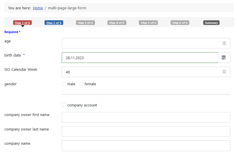Click the ISO Calendar Week spinner arrows
Image resolution: width=237 pixels, height=154 pixels.
click(x=224, y=72)
